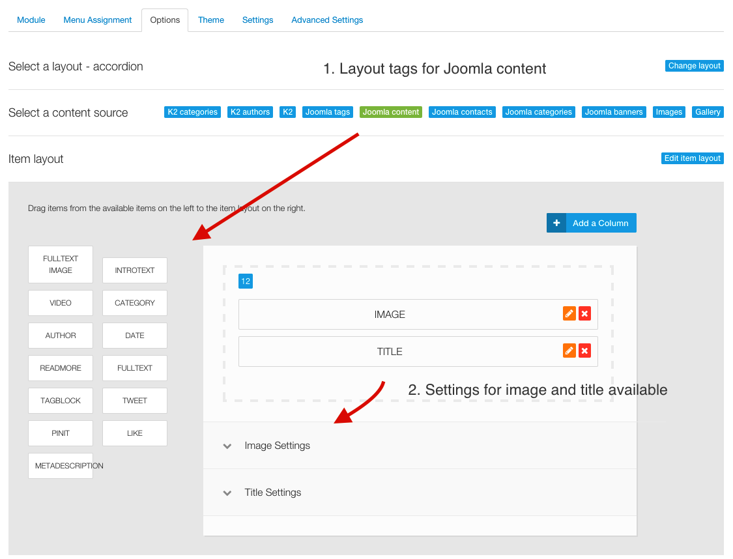
Task: Go to the Theme tab
Action: [211, 20]
